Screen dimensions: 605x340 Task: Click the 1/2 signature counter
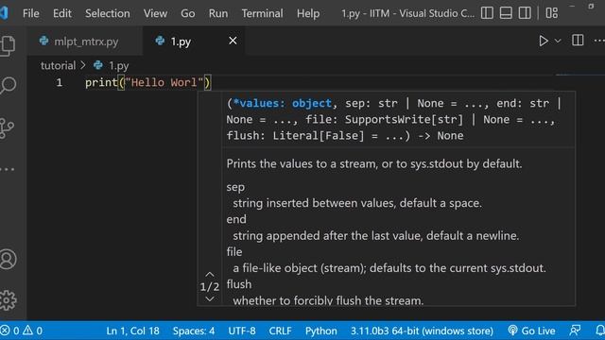(x=210, y=287)
